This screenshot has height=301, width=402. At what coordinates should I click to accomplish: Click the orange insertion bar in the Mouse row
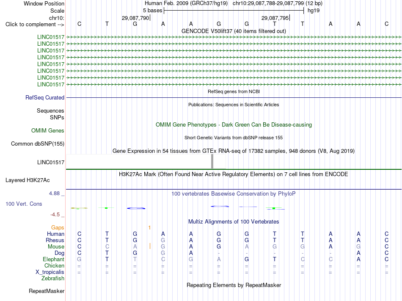coord(150,246)
